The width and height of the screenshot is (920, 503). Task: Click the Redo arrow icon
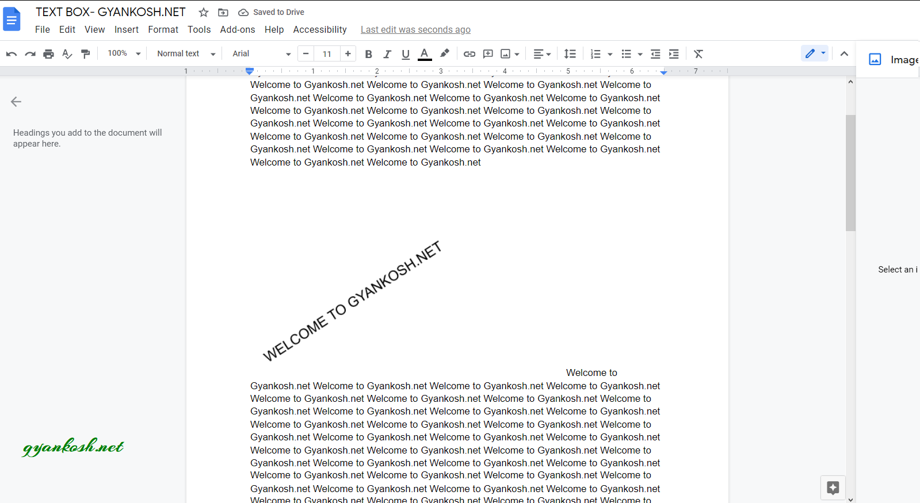30,54
